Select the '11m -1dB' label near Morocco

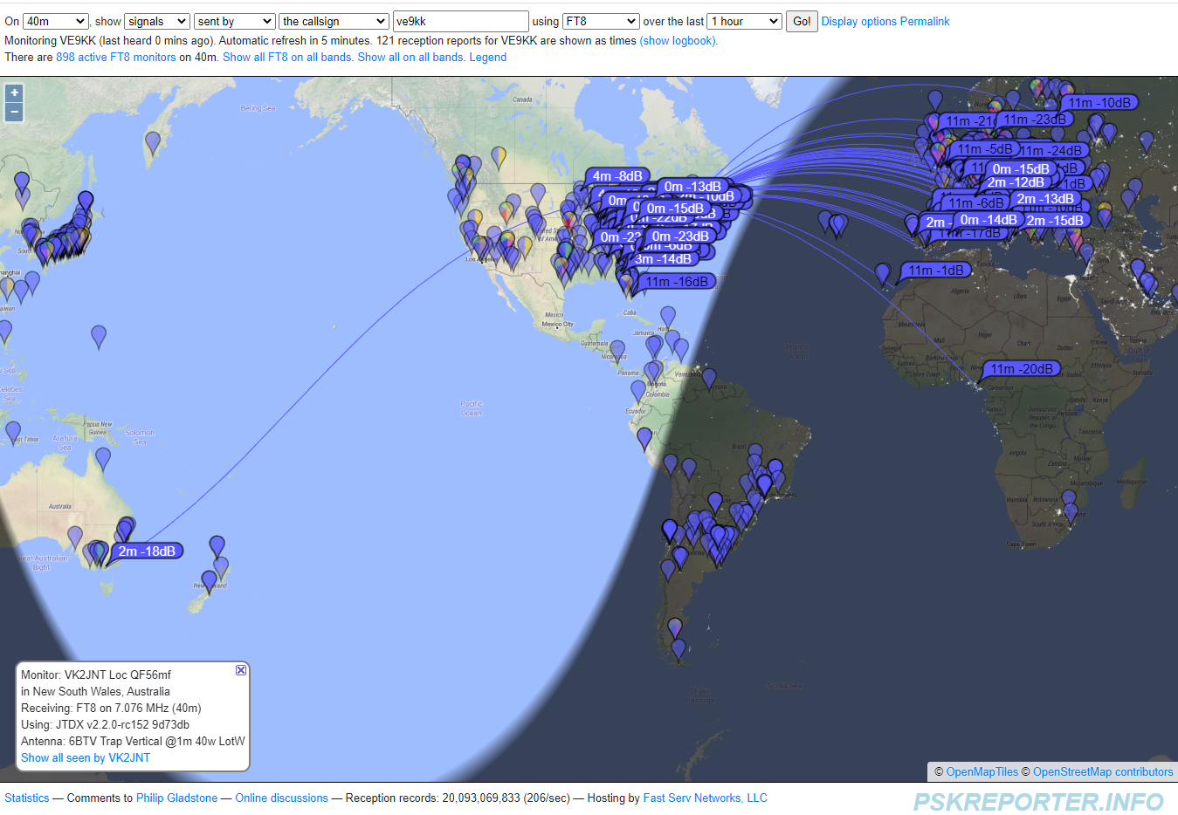point(935,271)
